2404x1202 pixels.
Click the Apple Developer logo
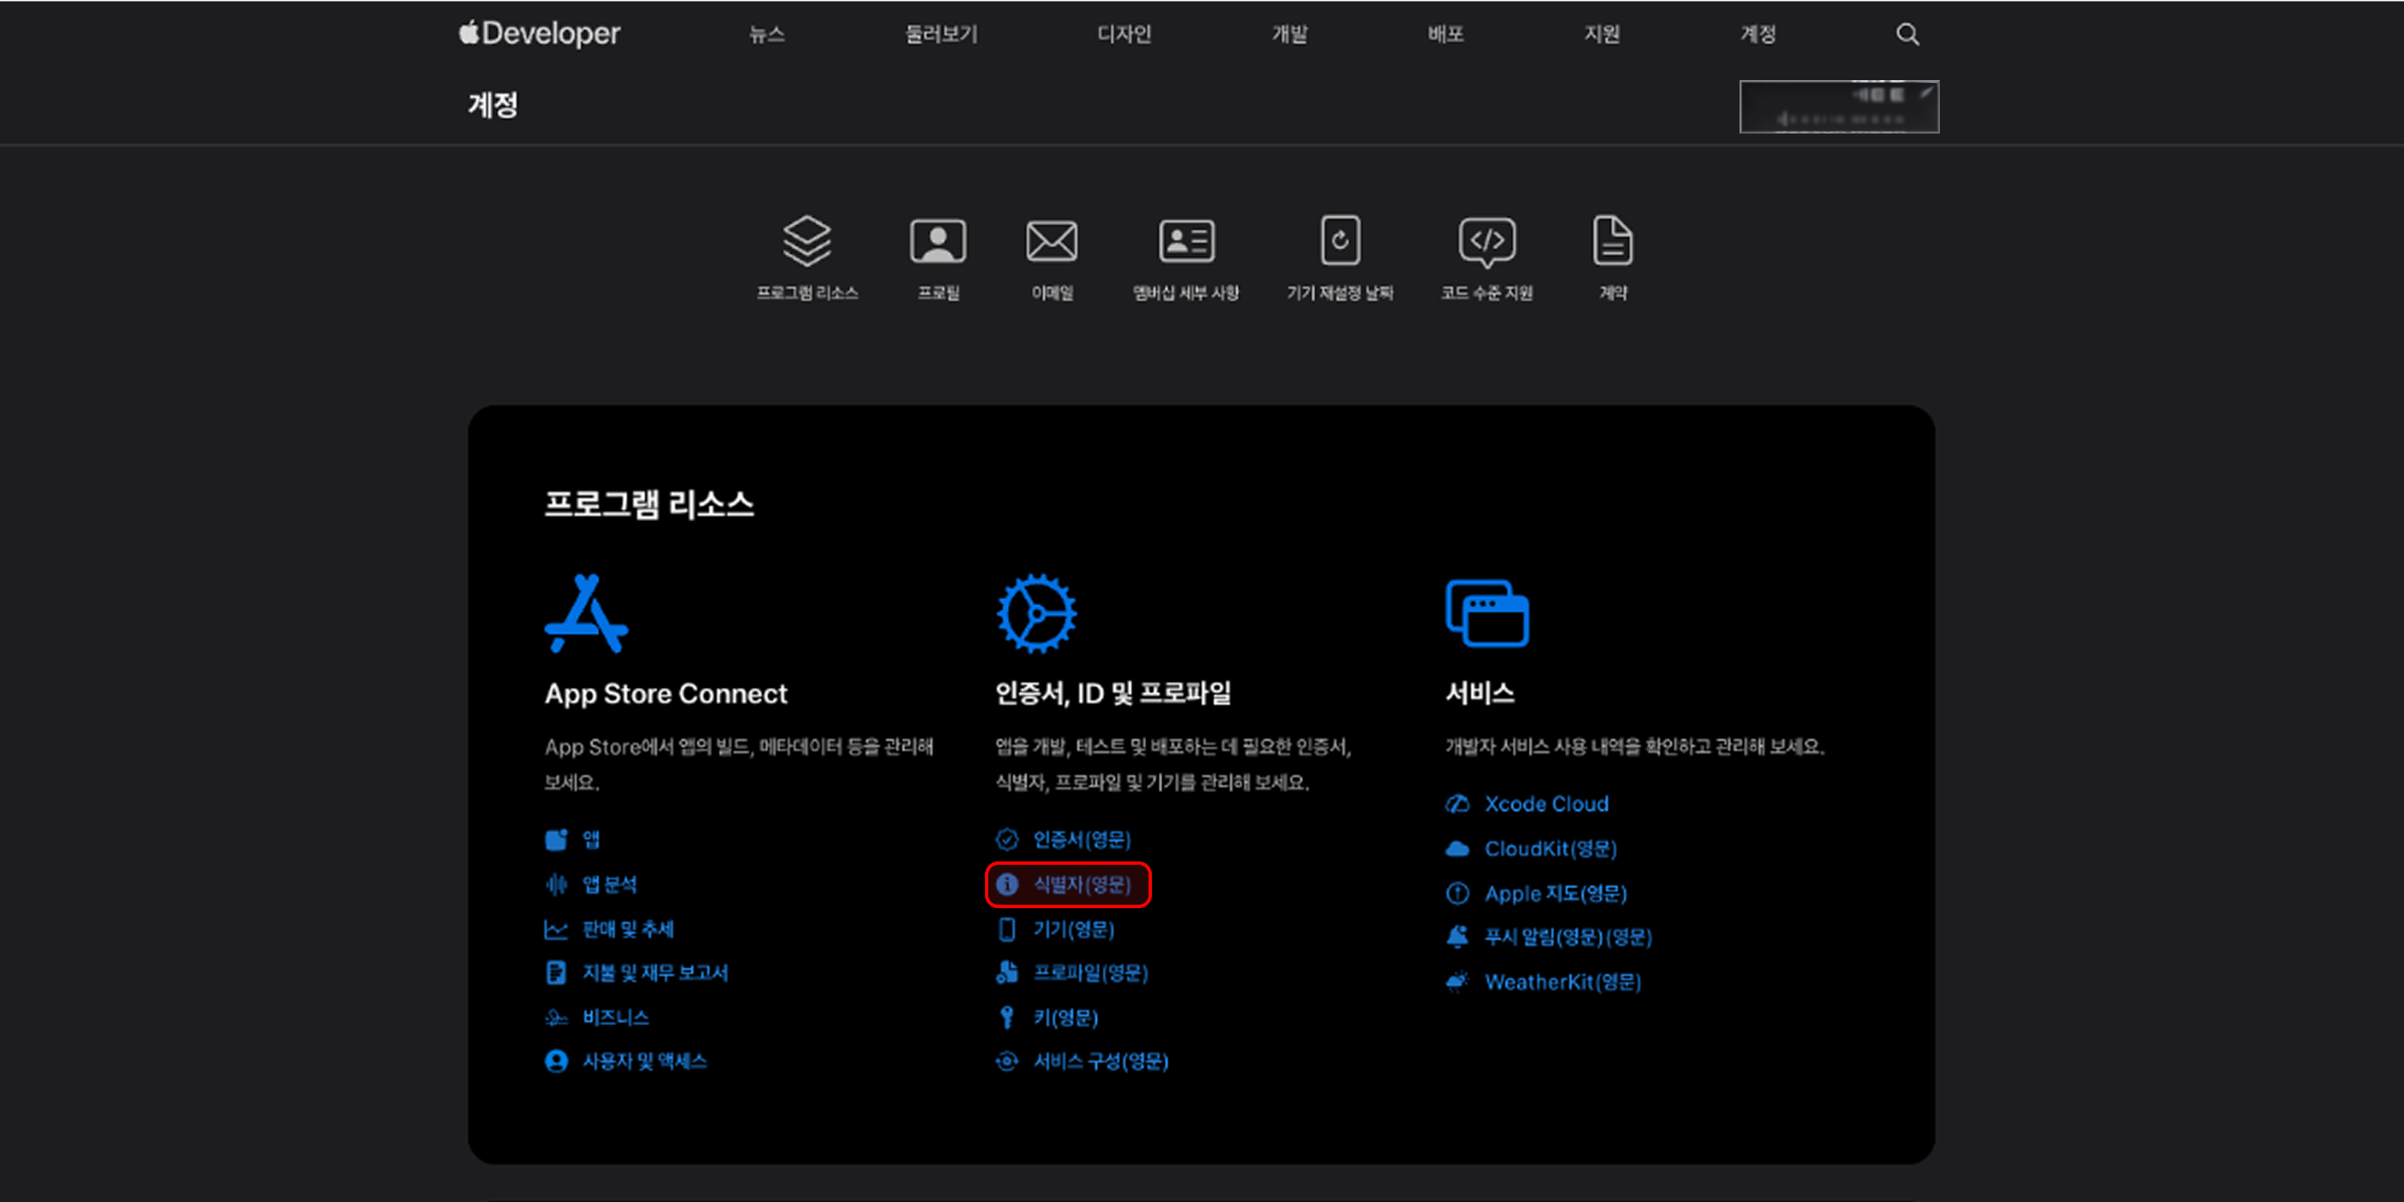click(x=539, y=33)
